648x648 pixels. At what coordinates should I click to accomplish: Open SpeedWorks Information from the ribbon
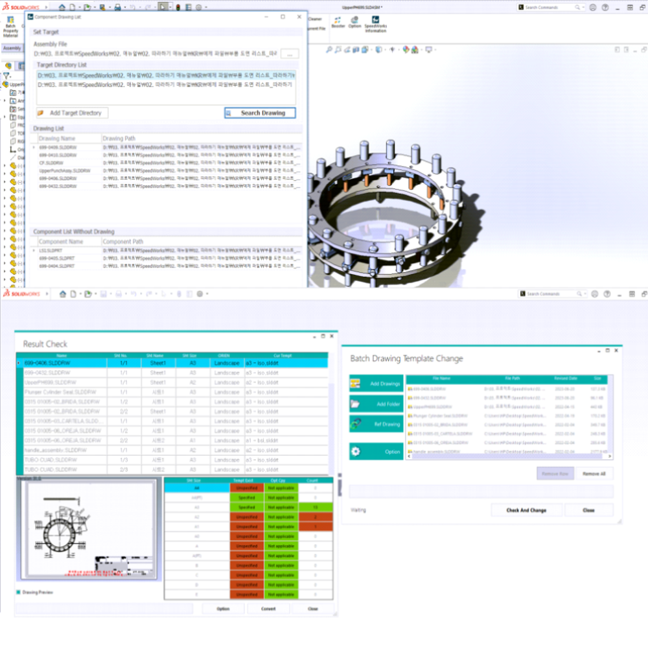point(375,23)
